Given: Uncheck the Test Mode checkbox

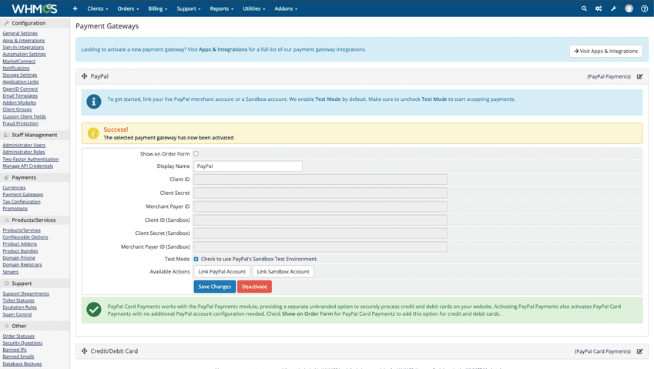Looking at the screenshot, I should pos(196,259).
